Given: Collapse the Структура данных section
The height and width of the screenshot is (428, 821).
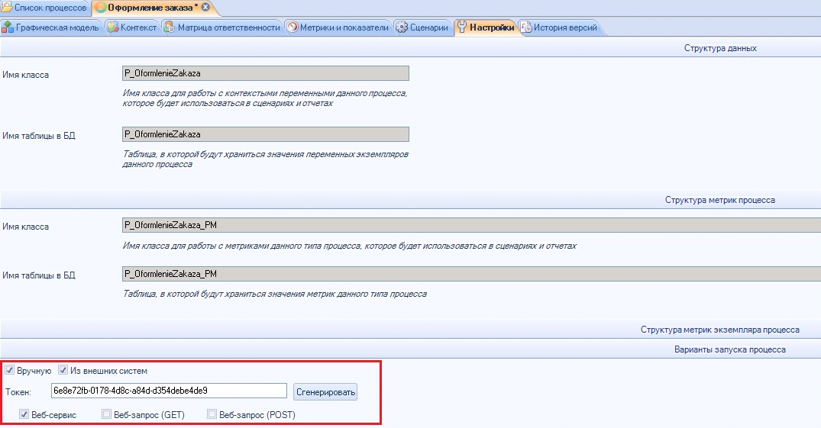Looking at the screenshot, I should 719,47.
